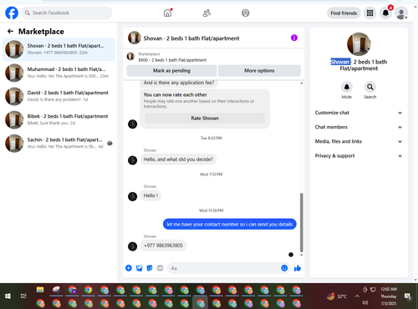Click the Home icon in top navigation
Image resolution: width=418 pixels, height=309 pixels.
point(167,13)
